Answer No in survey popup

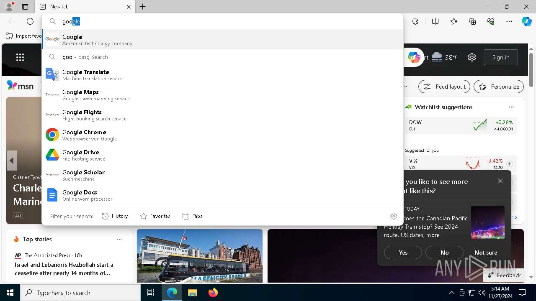[x=444, y=253]
